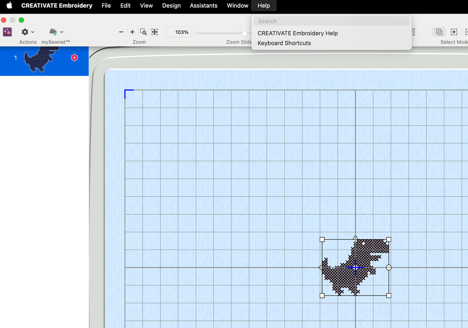Click the green fullscreen window button
Screen dimensions: 468x328
(21, 20)
